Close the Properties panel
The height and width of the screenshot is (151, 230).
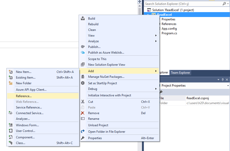(227, 80)
